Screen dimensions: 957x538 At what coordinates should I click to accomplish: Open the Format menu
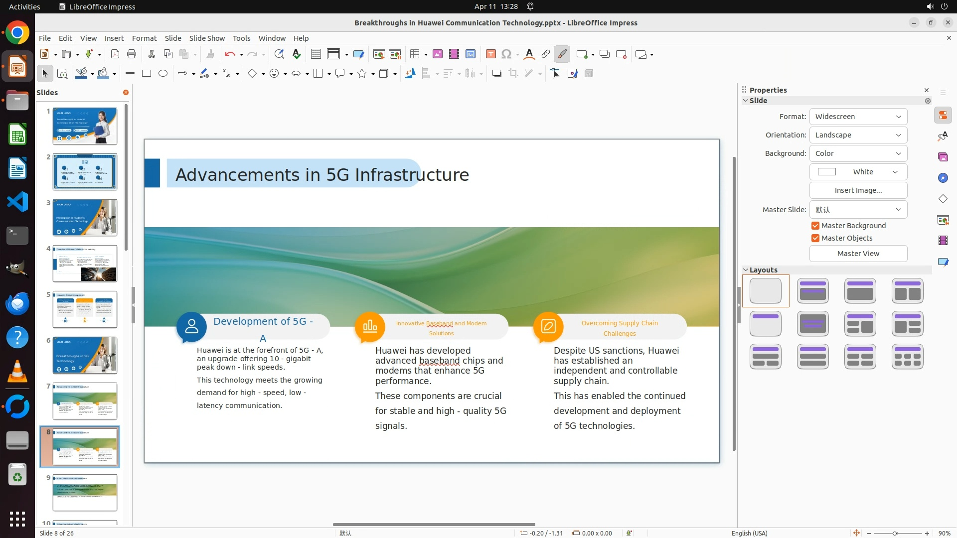(x=144, y=38)
